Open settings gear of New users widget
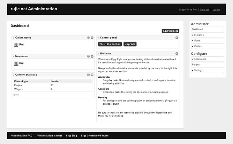Viewport: 233px width, 144px height. click(x=88, y=56)
